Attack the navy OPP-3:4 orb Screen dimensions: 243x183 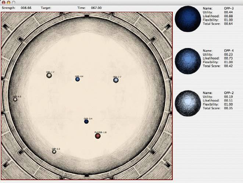pyautogui.click(x=86, y=121)
